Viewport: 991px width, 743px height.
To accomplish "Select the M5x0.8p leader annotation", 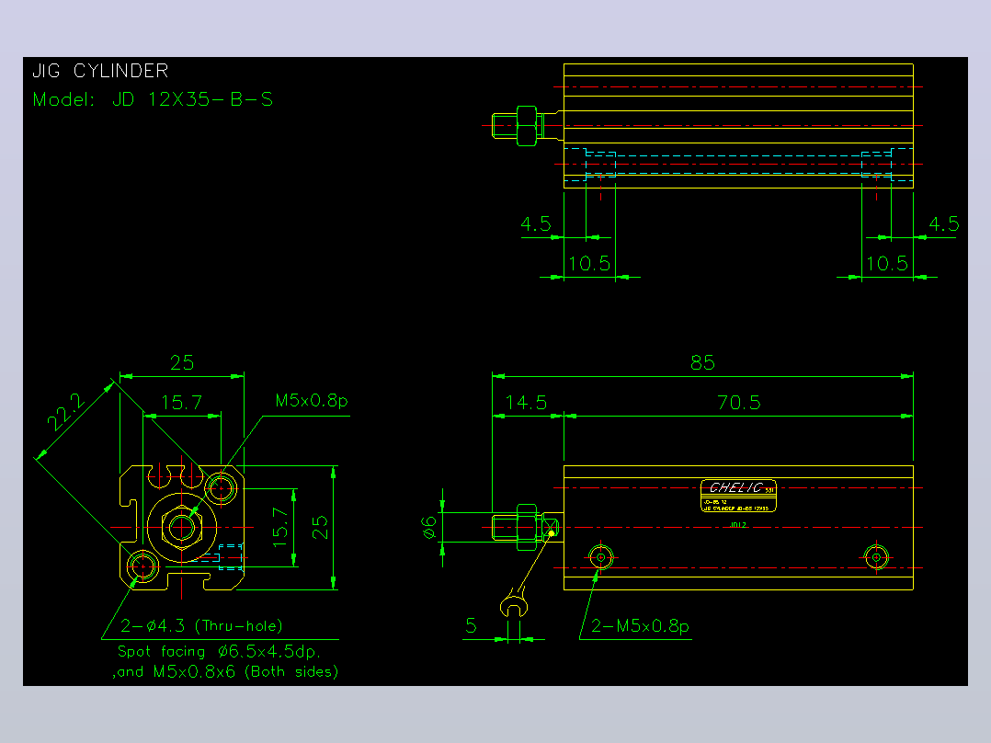I will (x=312, y=401).
